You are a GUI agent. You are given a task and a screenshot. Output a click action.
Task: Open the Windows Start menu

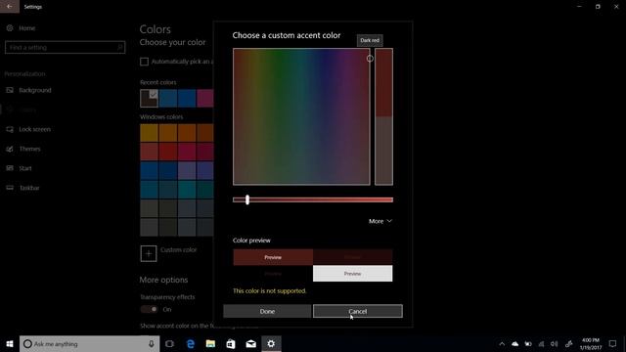click(10, 344)
